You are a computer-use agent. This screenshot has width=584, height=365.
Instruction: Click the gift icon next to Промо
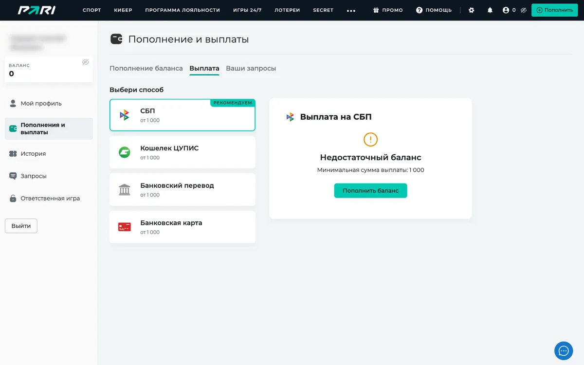point(376,10)
